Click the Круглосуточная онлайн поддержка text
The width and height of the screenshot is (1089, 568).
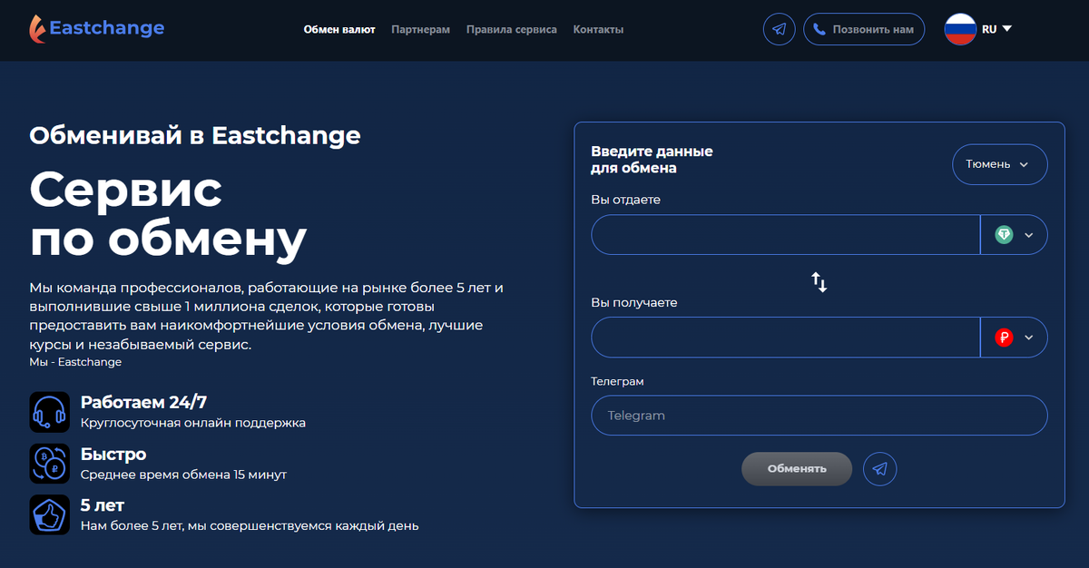(x=193, y=423)
